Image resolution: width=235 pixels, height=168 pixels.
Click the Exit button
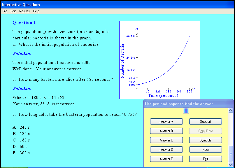point(206,159)
